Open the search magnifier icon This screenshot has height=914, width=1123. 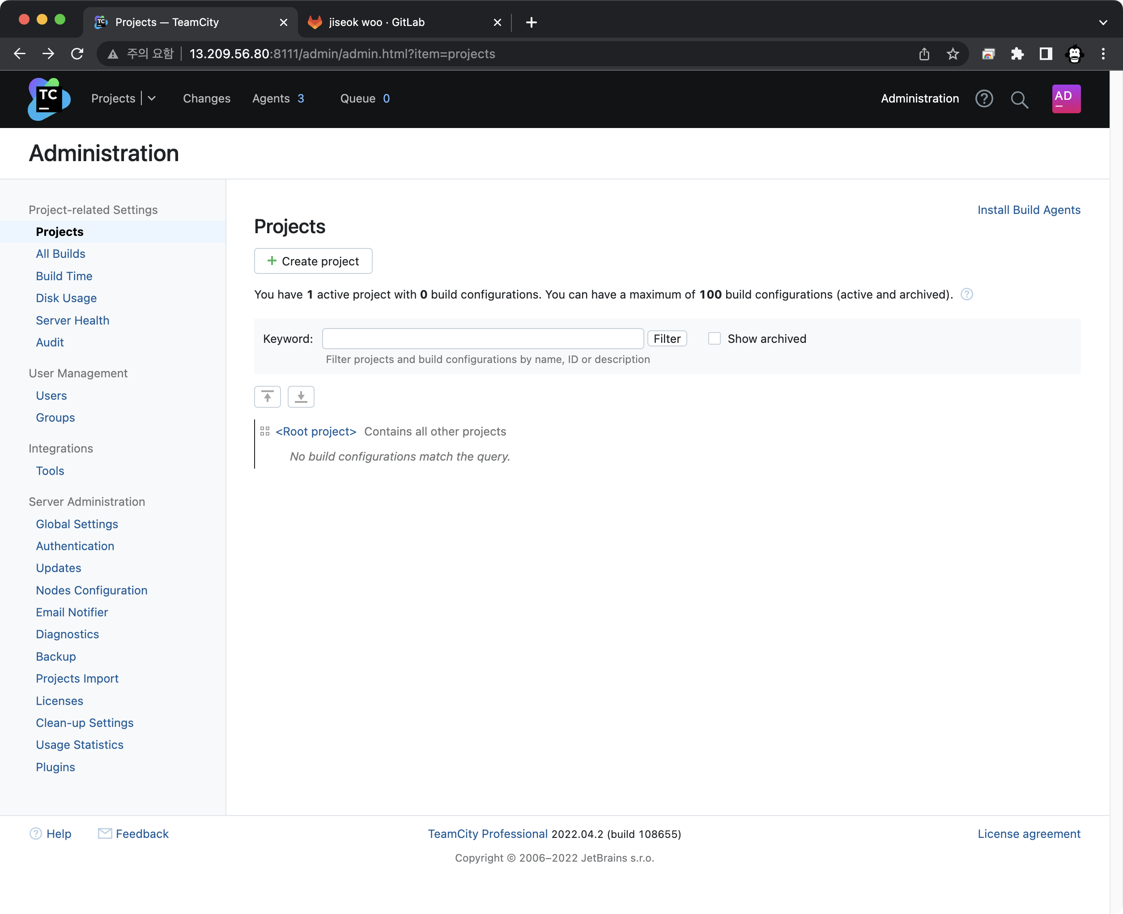[x=1019, y=99]
